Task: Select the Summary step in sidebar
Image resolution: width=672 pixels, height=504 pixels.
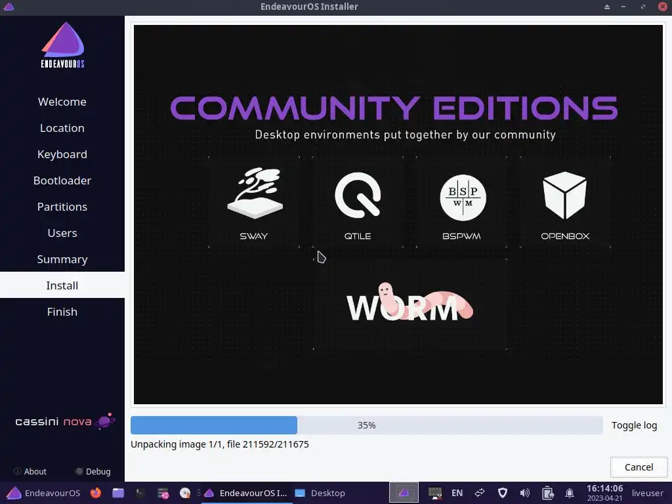Action: point(62,259)
